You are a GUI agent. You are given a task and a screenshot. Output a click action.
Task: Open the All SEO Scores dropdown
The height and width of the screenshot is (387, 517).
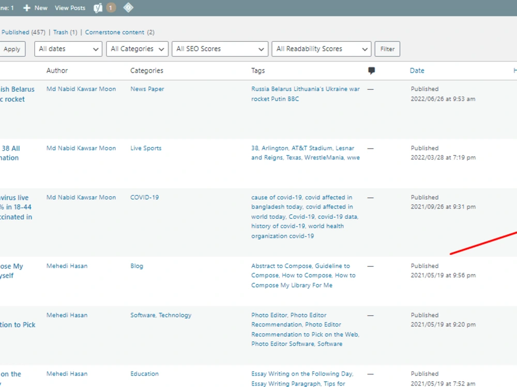[220, 49]
